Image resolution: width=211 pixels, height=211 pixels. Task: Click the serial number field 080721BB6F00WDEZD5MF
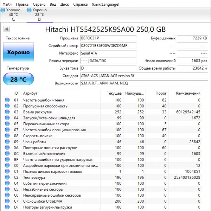click(108, 46)
